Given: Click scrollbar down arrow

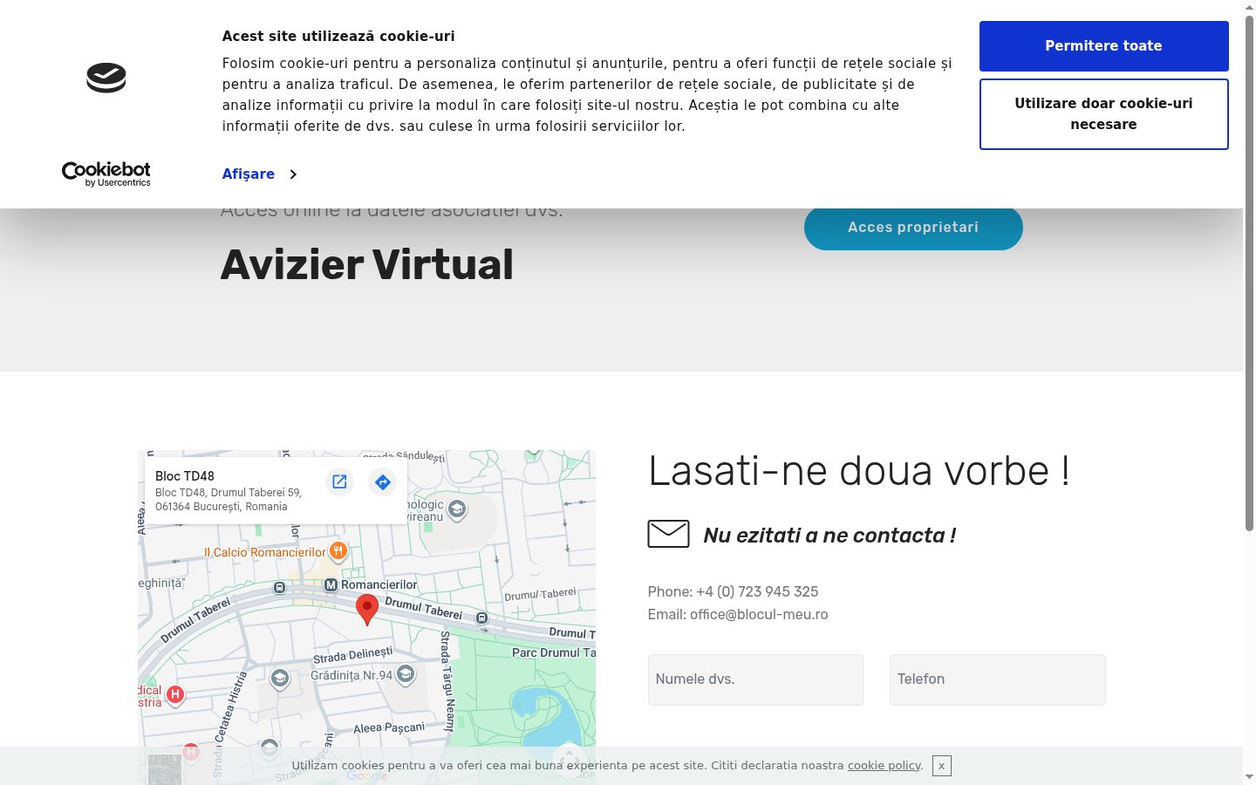Looking at the screenshot, I should (1249, 777).
